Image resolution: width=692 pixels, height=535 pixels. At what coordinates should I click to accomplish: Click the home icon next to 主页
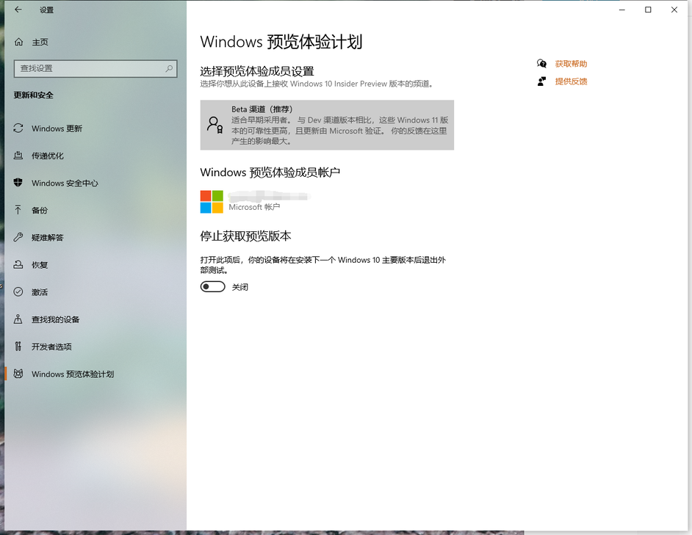click(18, 42)
